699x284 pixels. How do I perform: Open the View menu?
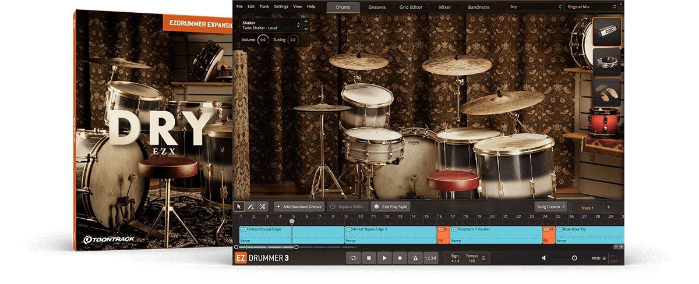pyautogui.click(x=298, y=6)
